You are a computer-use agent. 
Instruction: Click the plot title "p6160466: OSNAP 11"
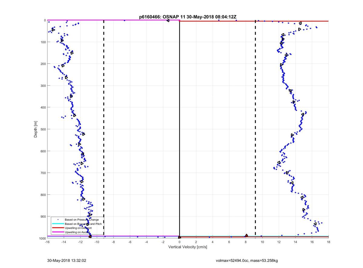coord(162,17)
